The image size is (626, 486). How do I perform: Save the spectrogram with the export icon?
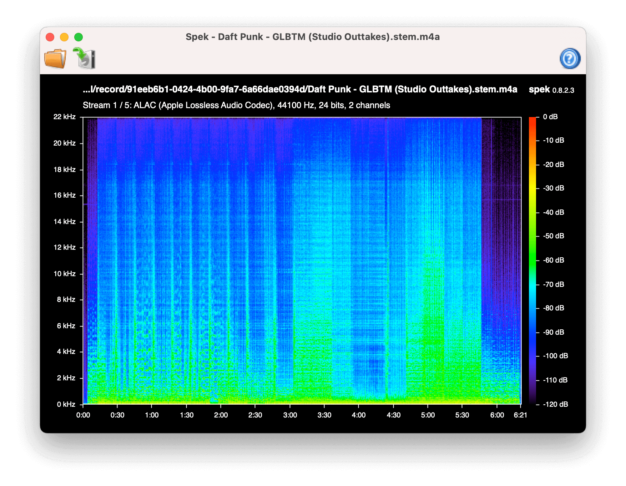[x=85, y=58]
